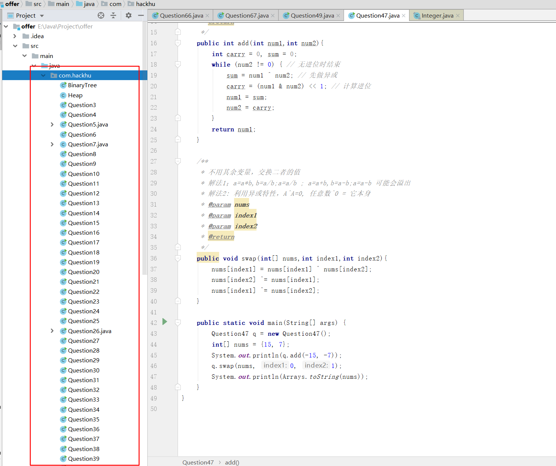Expand the Question26.java node
This screenshot has width=556, height=466.
click(52, 331)
